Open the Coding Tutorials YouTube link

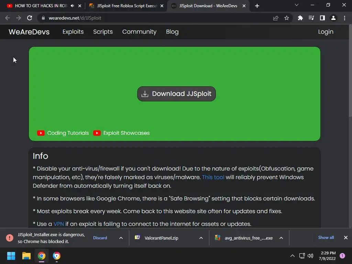click(63, 133)
